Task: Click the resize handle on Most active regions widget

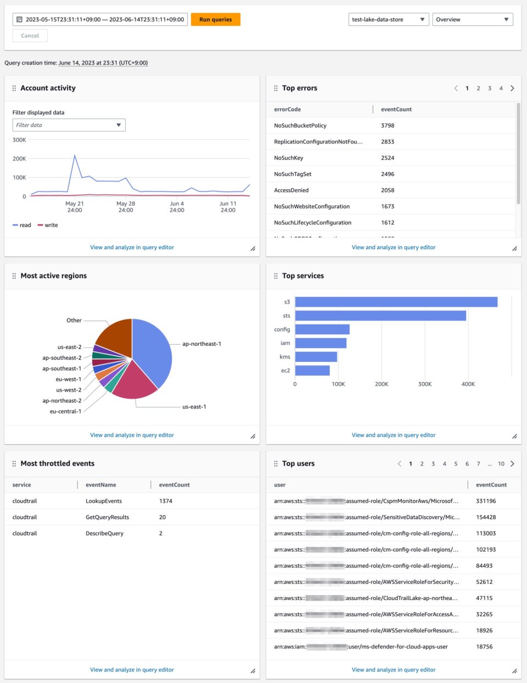Action: [x=253, y=436]
